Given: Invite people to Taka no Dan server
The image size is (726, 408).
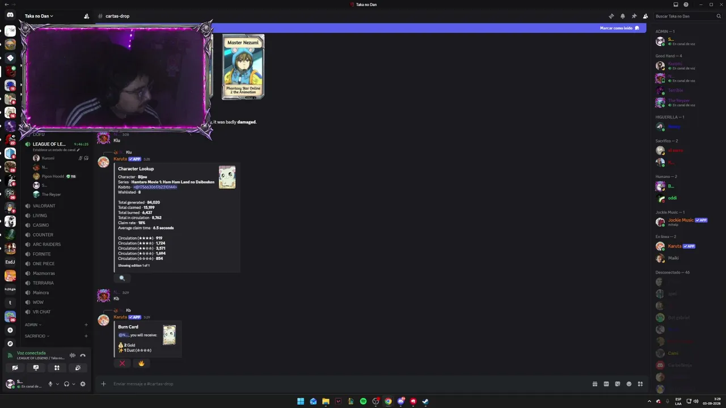Looking at the screenshot, I should pos(86,16).
